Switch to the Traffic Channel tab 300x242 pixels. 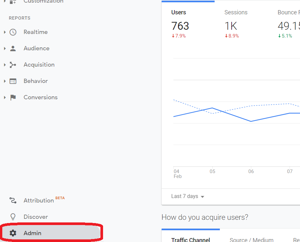pyautogui.click(x=190, y=240)
